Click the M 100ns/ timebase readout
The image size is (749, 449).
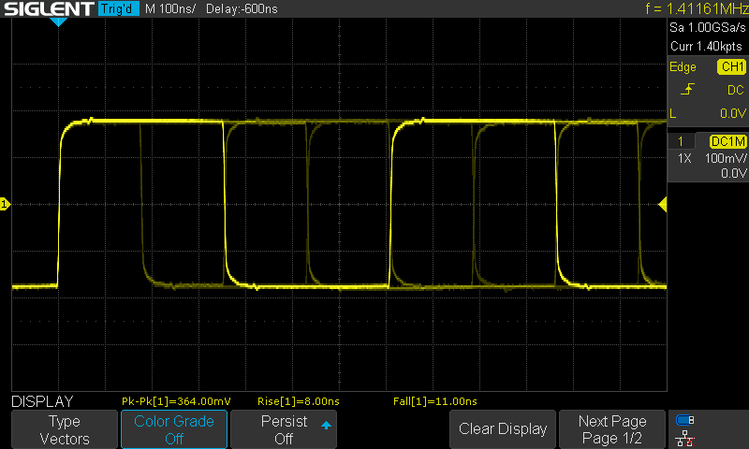click(x=171, y=9)
